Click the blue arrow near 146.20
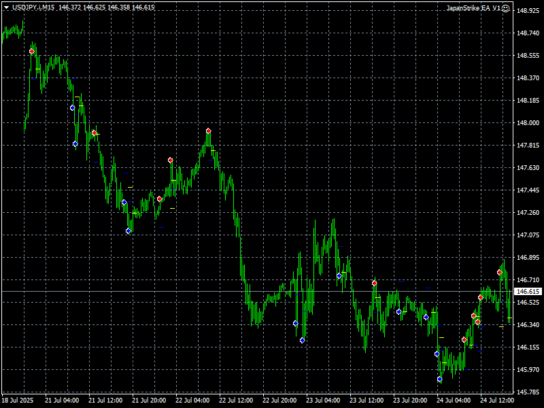Image resolution: width=544 pixels, height=408 pixels. (x=302, y=340)
